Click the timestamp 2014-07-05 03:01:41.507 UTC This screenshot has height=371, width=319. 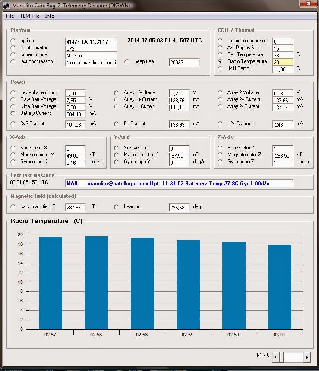point(164,41)
